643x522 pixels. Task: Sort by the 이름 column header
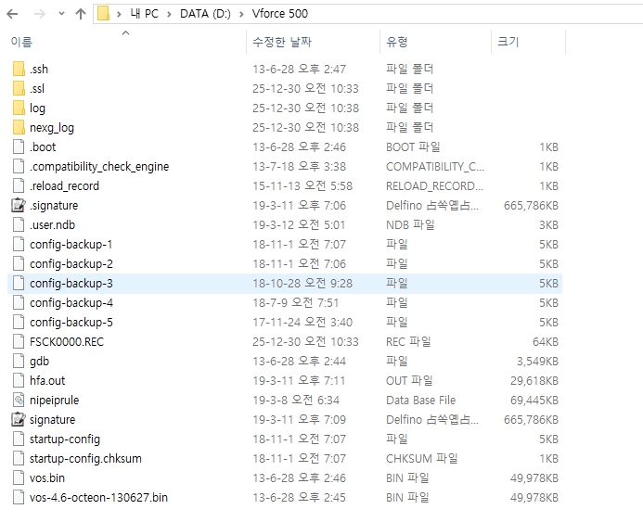click(21, 43)
